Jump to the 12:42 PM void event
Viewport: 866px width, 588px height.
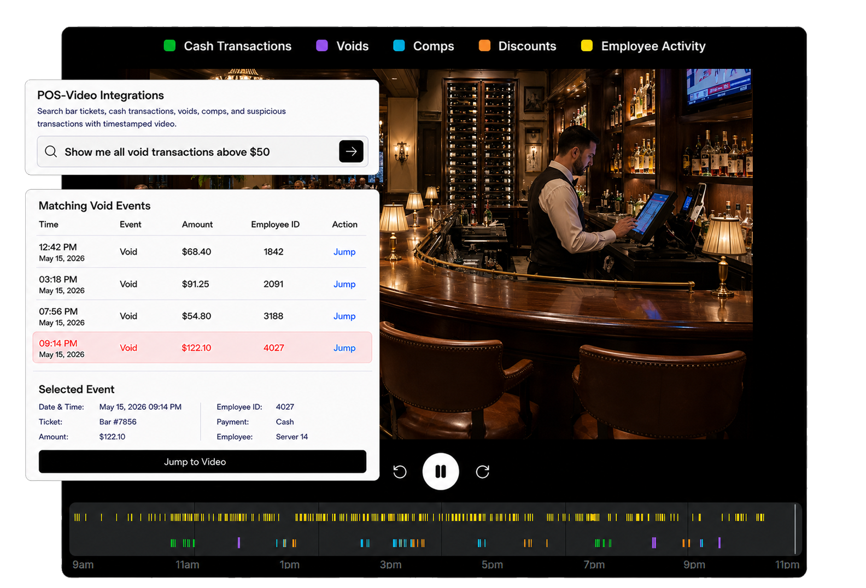tap(344, 252)
